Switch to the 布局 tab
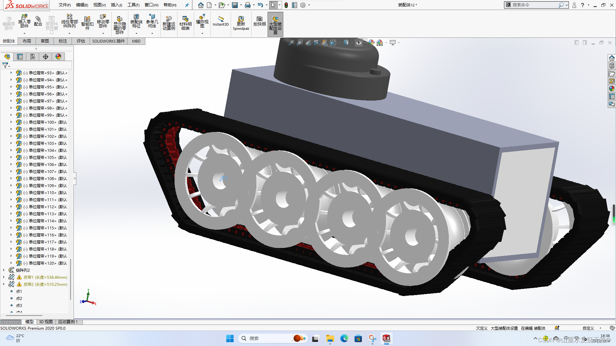The image size is (616, 346). click(27, 41)
